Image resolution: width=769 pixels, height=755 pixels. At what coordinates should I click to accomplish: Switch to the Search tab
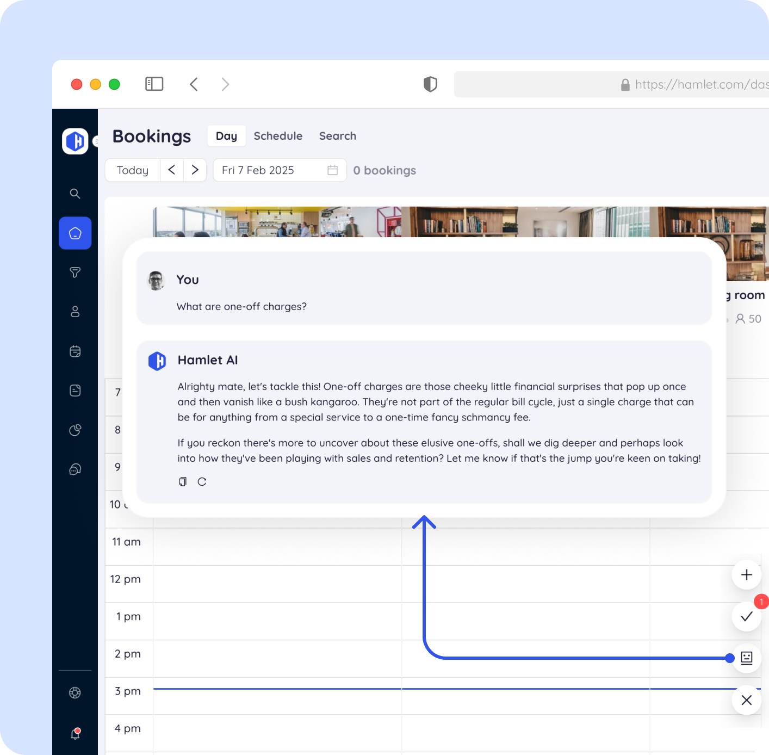coord(338,136)
